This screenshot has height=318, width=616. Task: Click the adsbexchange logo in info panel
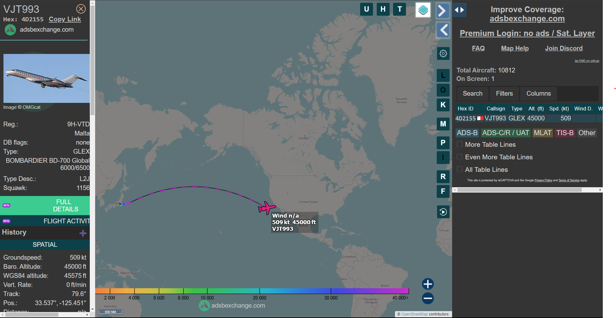tap(10, 30)
